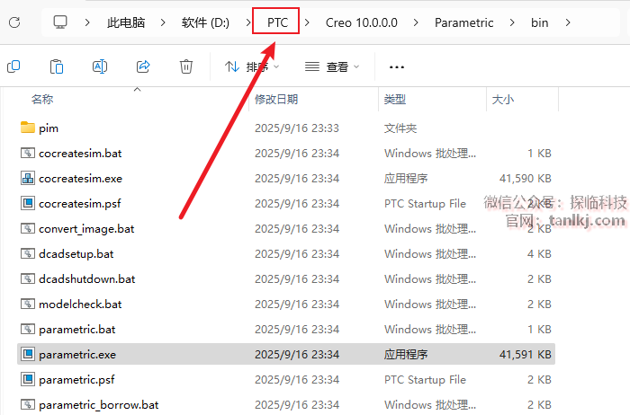The image size is (630, 415).
Task: Click 2025/9/16 23:33 date of pim
Action: (x=297, y=128)
